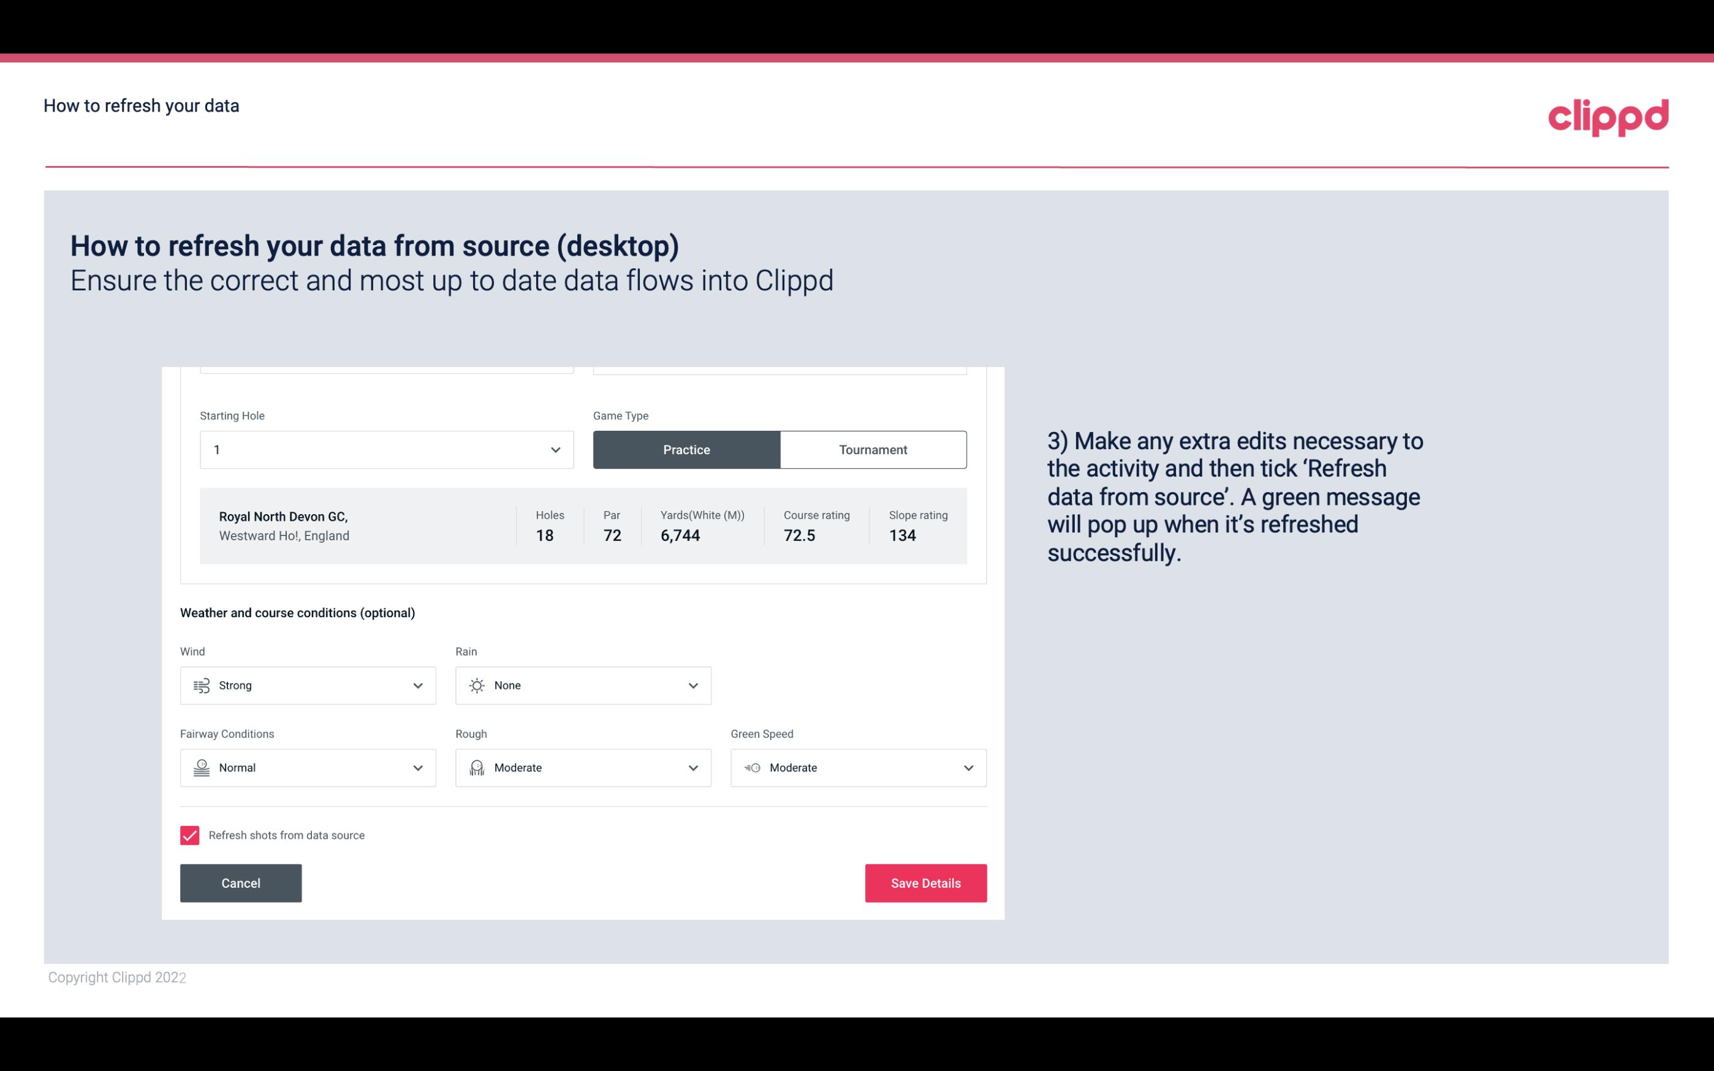Toggle Practice game type selection
The width and height of the screenshot is (1714, 1071).
pos(688,449)
